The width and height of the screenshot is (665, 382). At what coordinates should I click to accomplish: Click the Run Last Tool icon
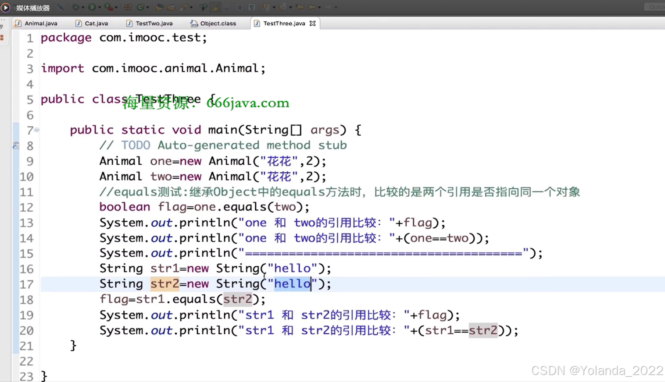(x=109, y=7)
